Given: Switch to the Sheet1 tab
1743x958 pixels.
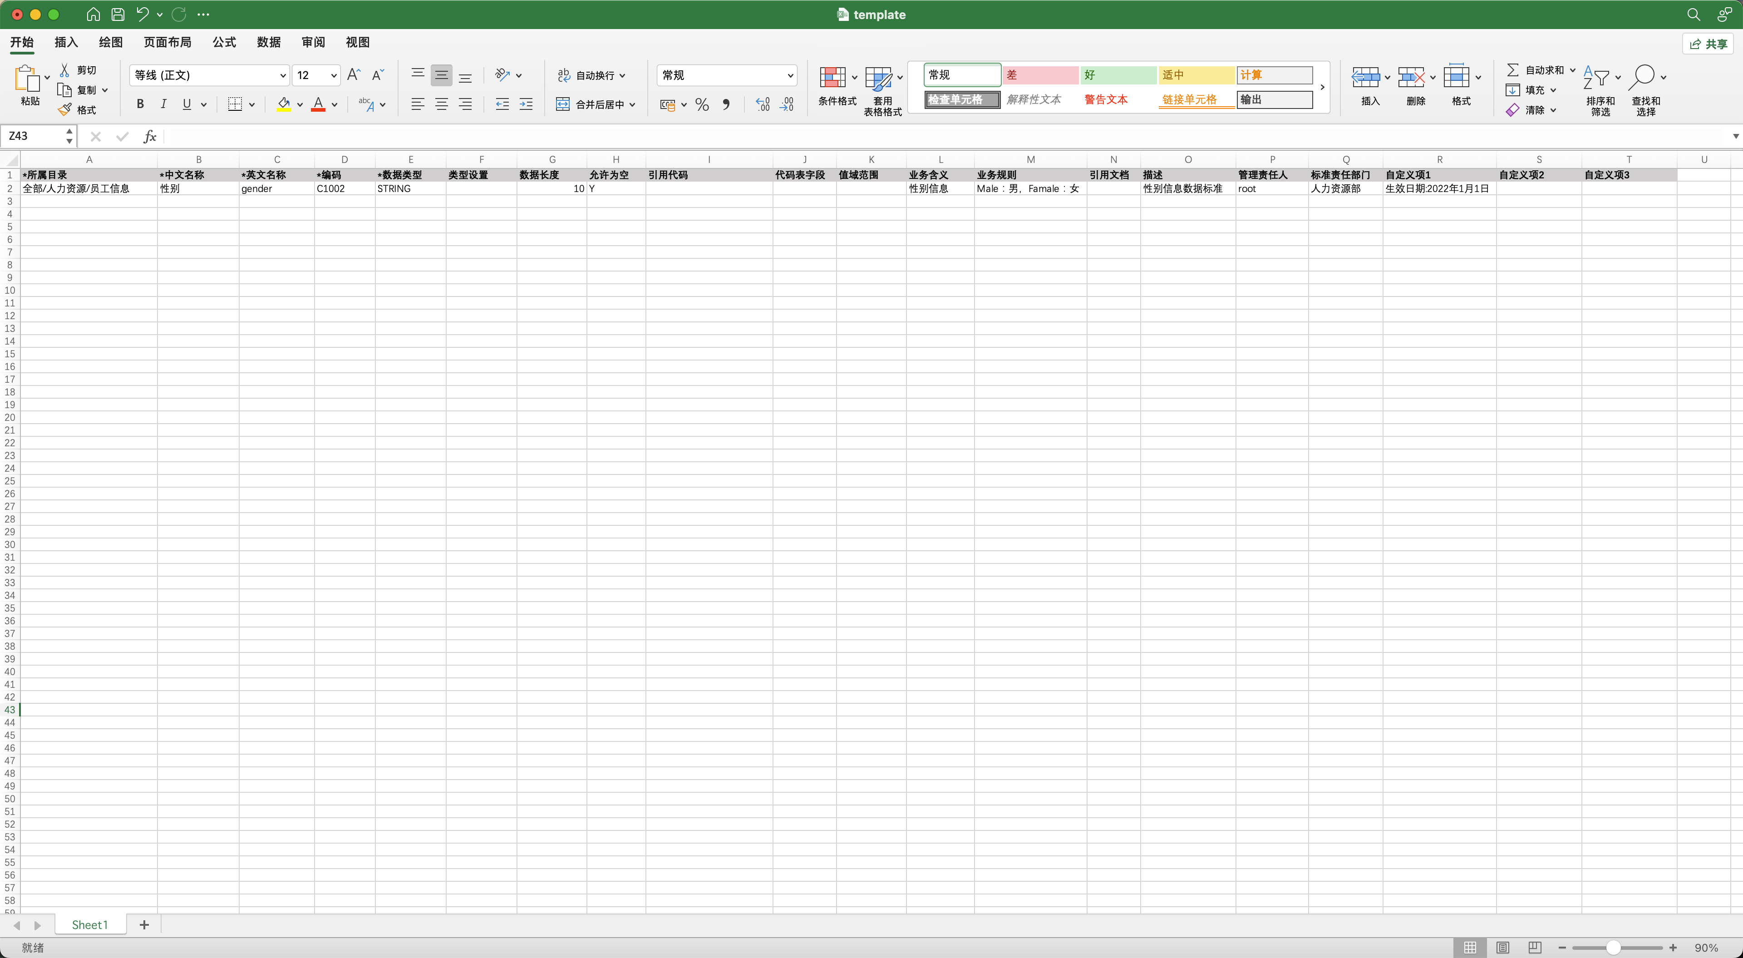Looking at the screenshot, I should [x=89, y=925].
